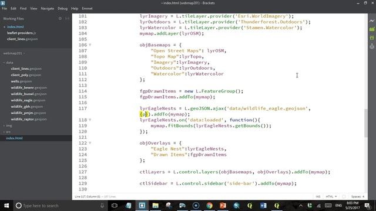Open Working Files gear settings

coord(60,18)
